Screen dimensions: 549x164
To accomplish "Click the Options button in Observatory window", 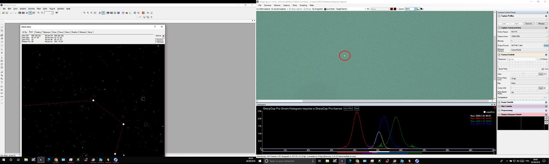I will coord(158,35).
